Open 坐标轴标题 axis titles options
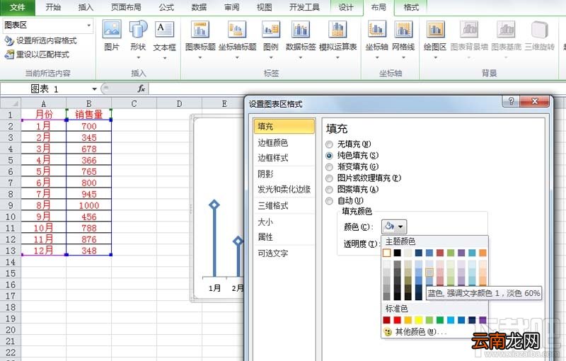Viewport: 566px width, 361px height. (237, 39)
